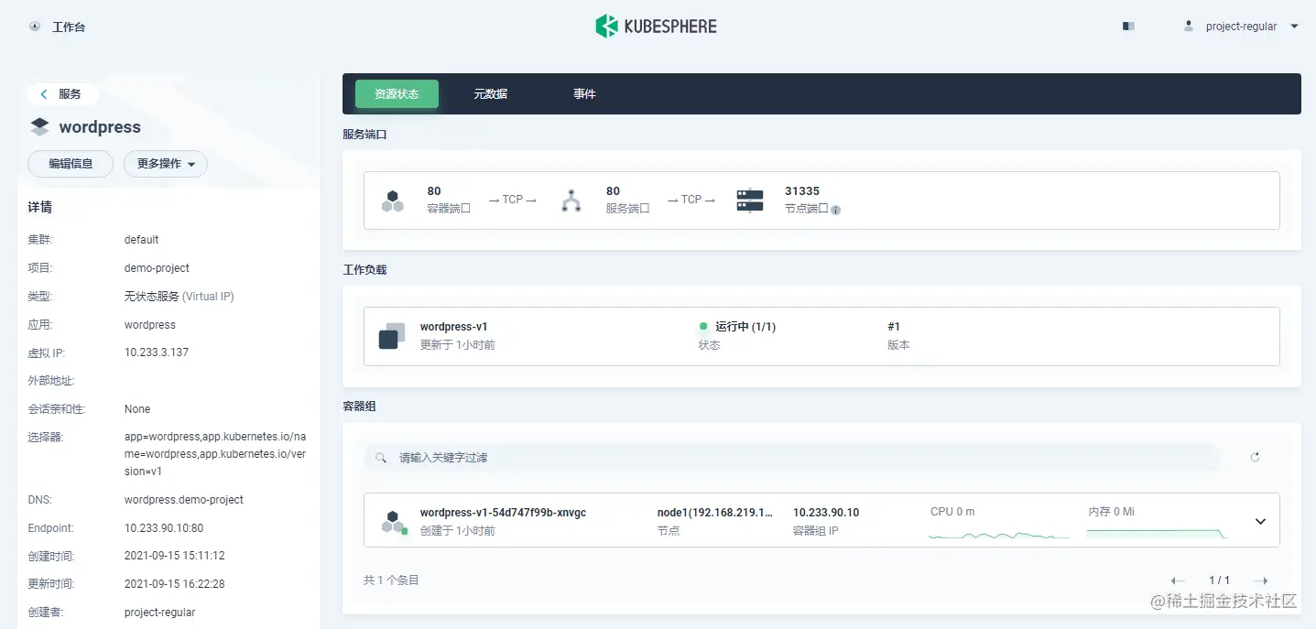Click the pod icon for wordpress-v1-54d747f99b-xnvgc

(x=394, y=522)
